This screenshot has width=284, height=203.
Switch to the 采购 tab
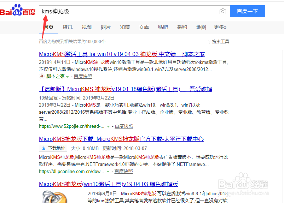tap(182, 27)
